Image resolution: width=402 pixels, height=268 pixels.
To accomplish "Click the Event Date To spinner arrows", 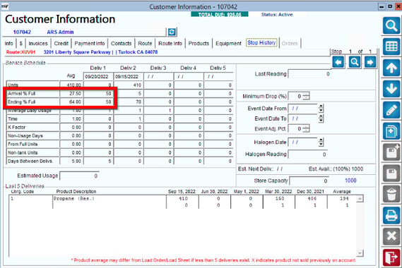I will click(x=321, y=118).
